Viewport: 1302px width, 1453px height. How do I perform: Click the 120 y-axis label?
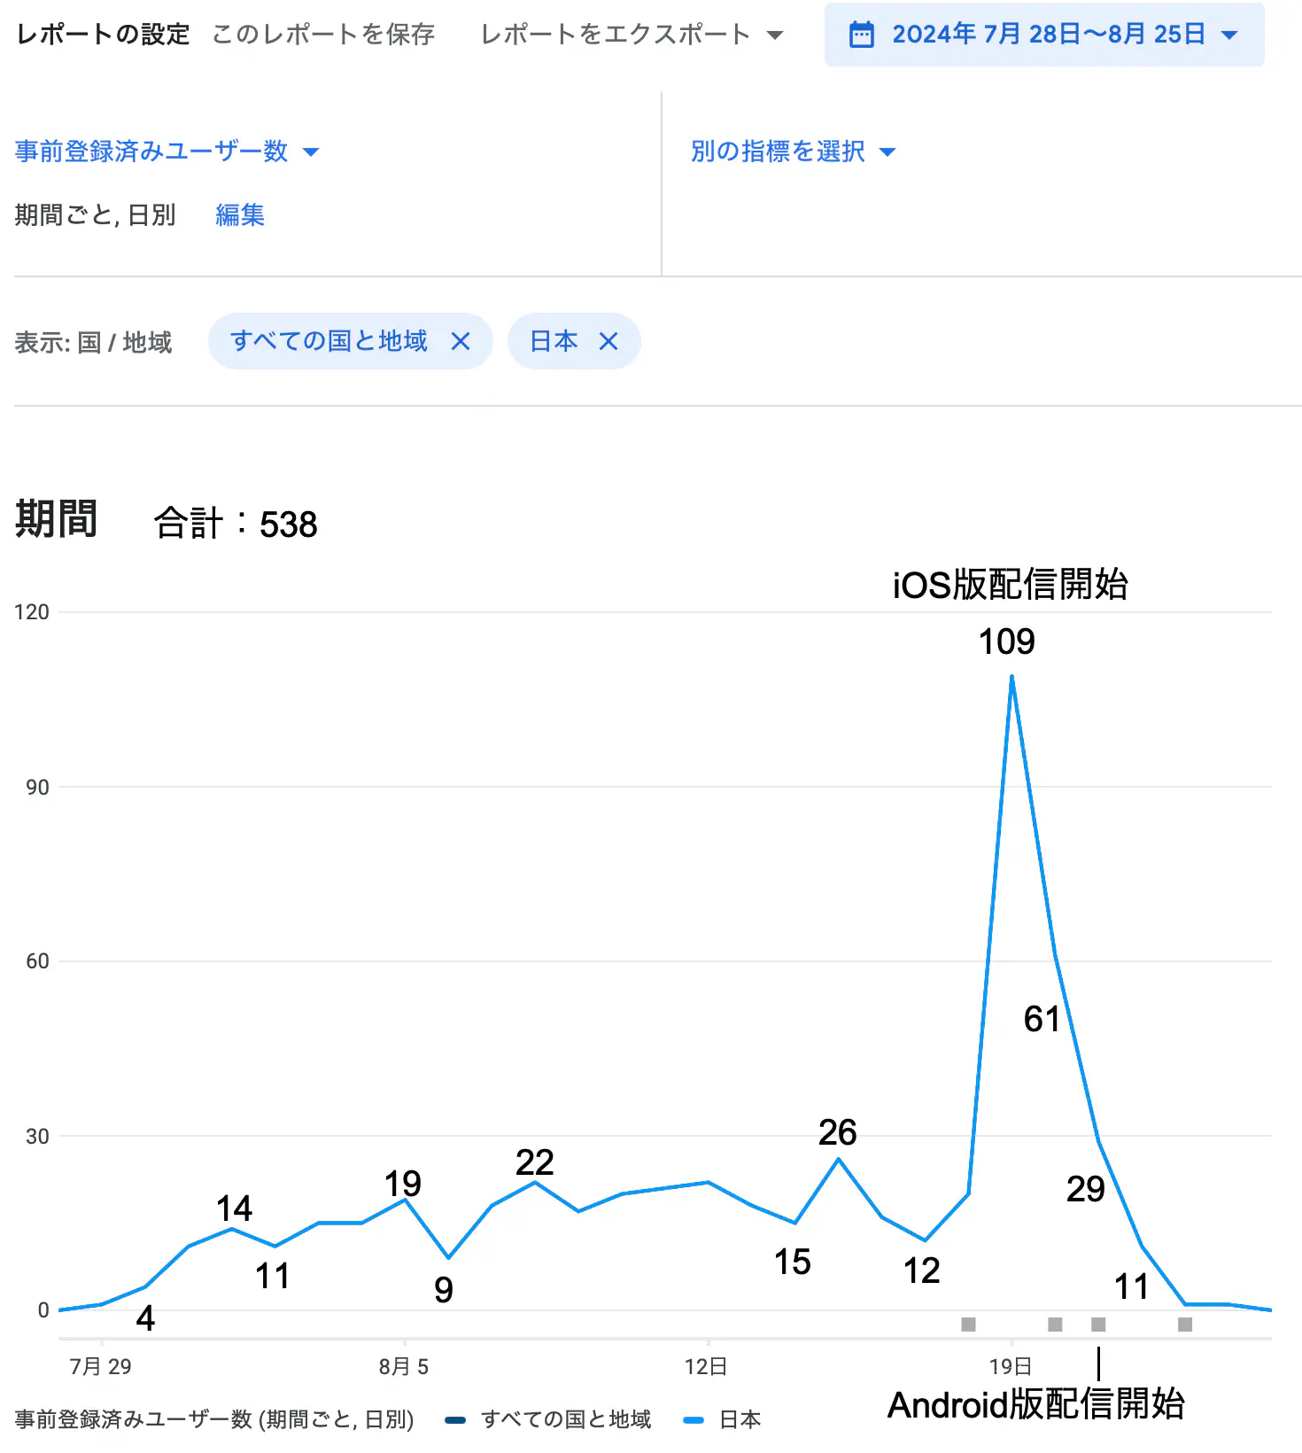point(32,612)
